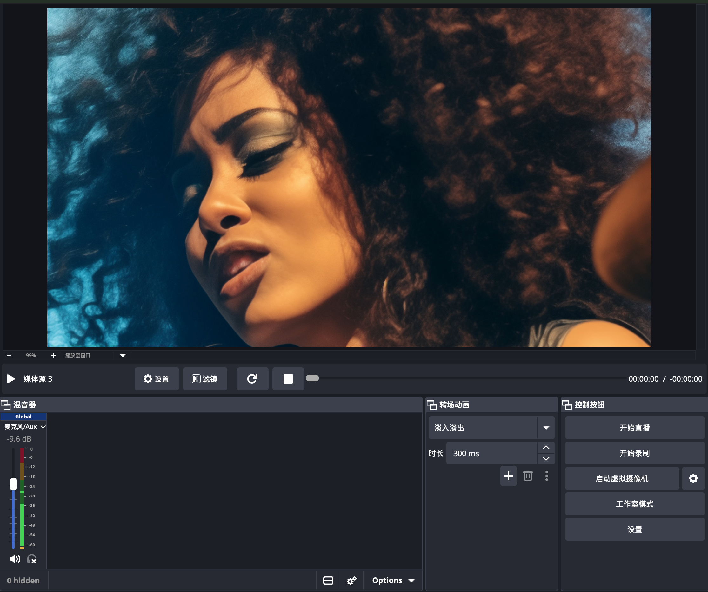
Task: Stop media playback with square icon
Action: click(x=288, y=379)
